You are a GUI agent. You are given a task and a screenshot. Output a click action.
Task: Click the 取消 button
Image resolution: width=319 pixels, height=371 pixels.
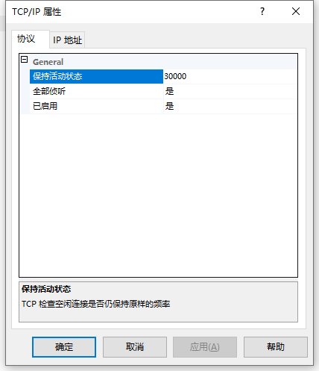(x=135, y=347)
